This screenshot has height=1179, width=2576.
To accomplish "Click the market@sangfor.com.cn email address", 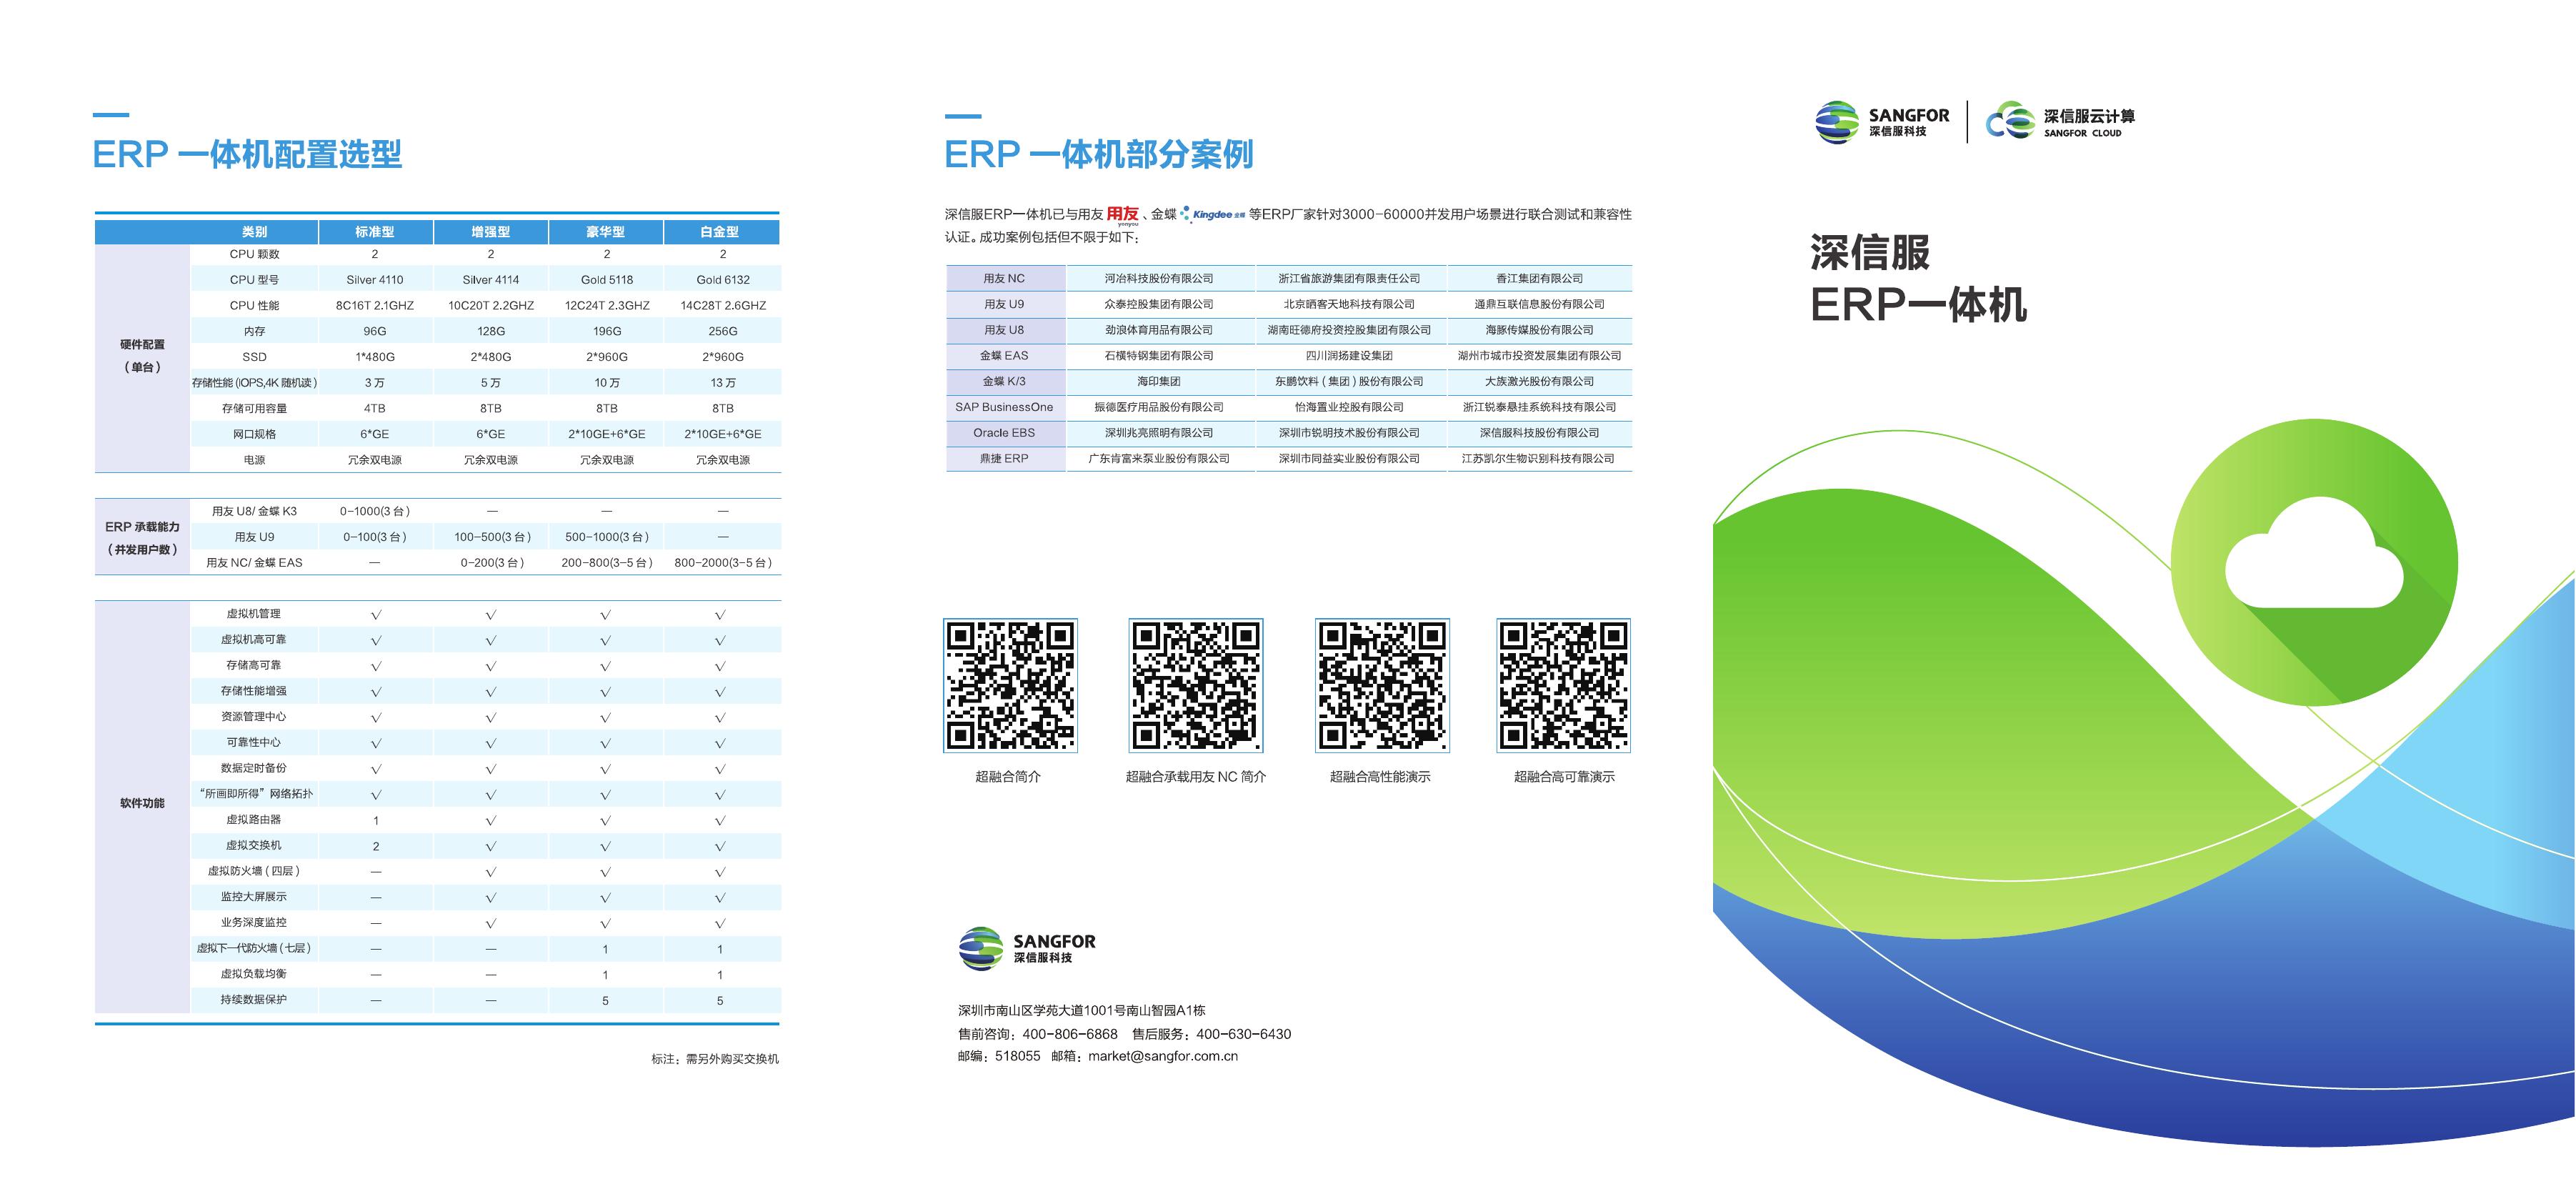I will pyautogui.click(x=1163, y=1056).
